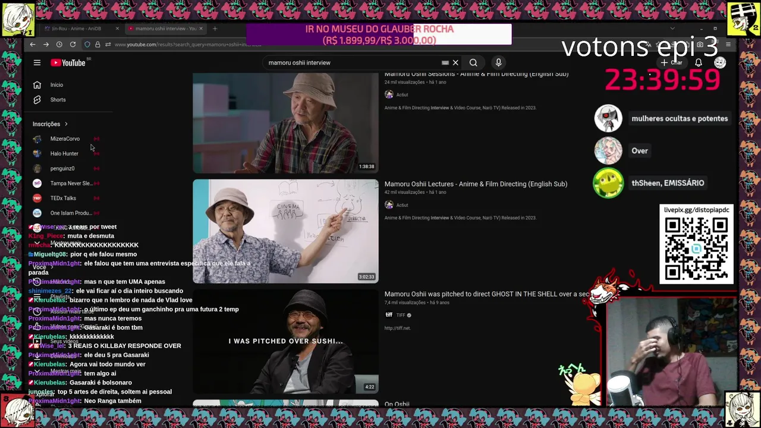The width and height of the screenshot is (761, 428).
Task: Open the Início home icon in the sidebar
Action: [x=37, y=85]
